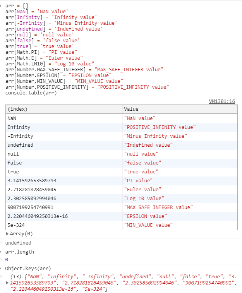
Task: Select the undefined index cell in table
Action: (64, 145)
